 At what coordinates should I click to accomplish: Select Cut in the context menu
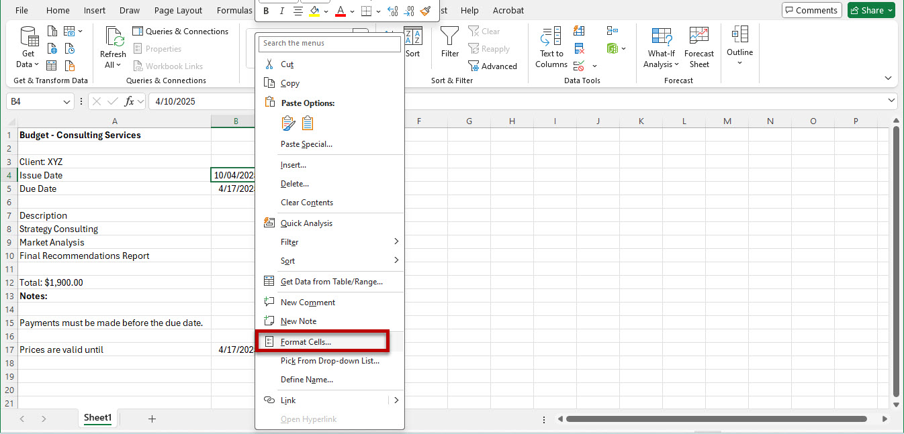click(330, 64)
